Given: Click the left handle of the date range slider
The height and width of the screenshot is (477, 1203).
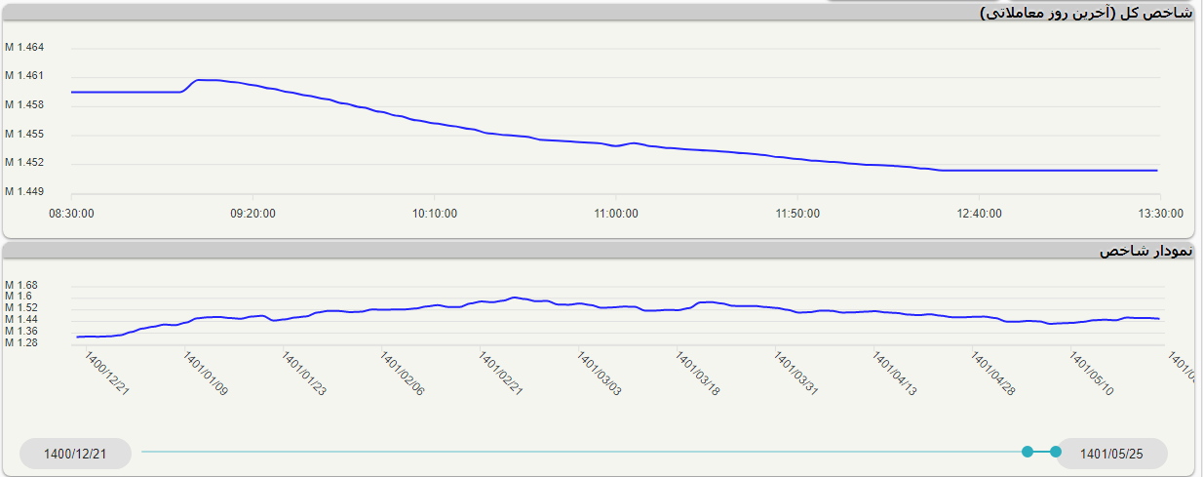Looking at the screenshot, I should 1027,452.
